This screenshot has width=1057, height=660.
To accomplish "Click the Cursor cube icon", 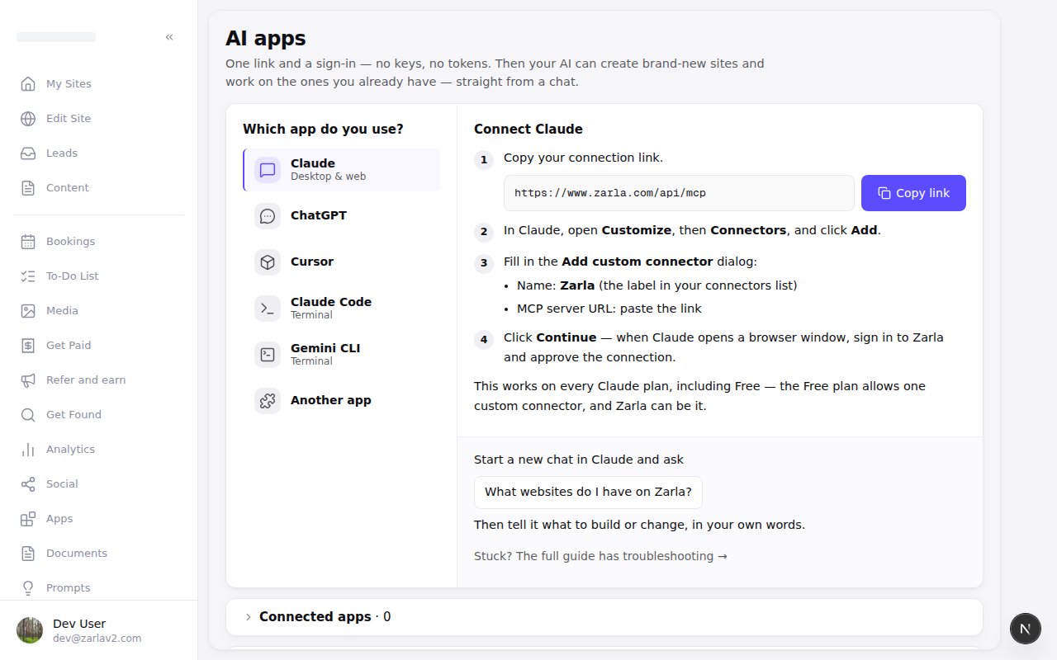I will 268,262.
